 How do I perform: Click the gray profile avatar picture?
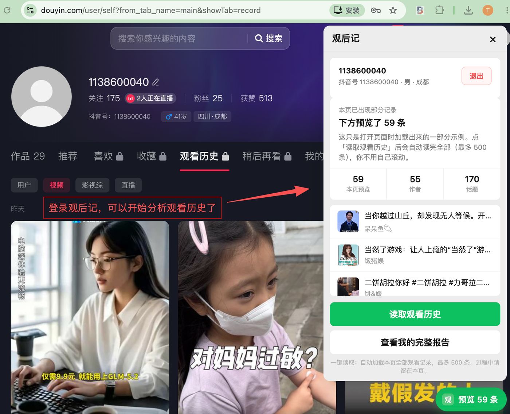point(42,97)
